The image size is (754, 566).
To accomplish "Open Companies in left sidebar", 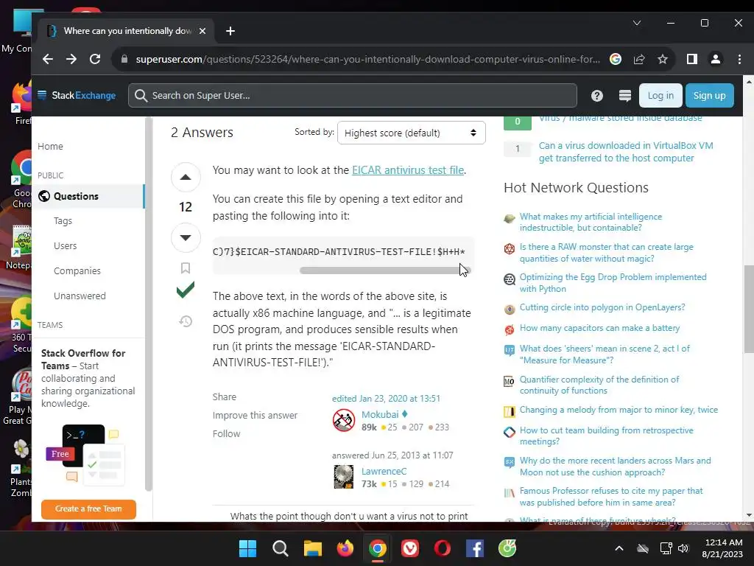I will tap(77, 271).
